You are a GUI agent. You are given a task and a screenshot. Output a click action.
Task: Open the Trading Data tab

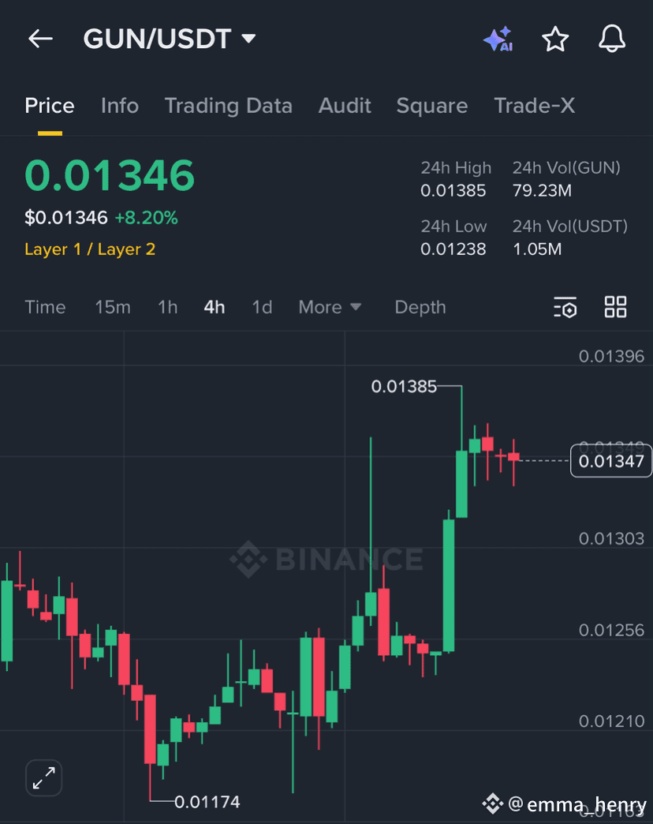point(229,106)
